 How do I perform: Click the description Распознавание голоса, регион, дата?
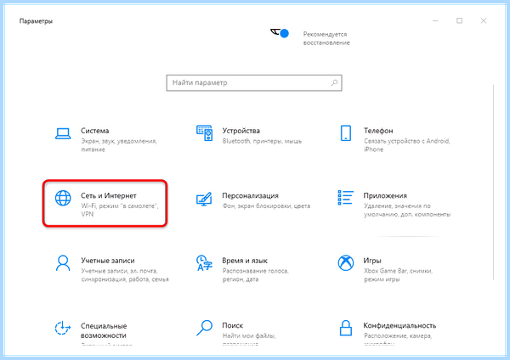255,275
